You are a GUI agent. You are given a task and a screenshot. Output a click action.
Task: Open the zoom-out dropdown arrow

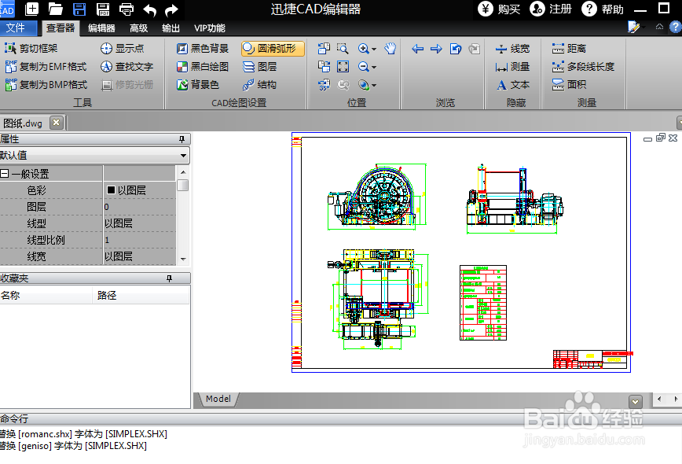tap(374, 67)
